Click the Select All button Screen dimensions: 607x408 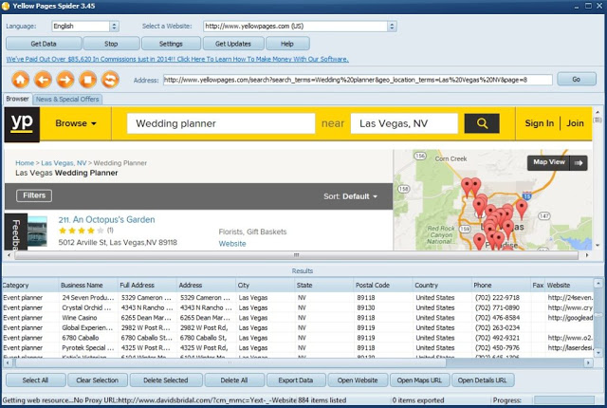(35, 380)
